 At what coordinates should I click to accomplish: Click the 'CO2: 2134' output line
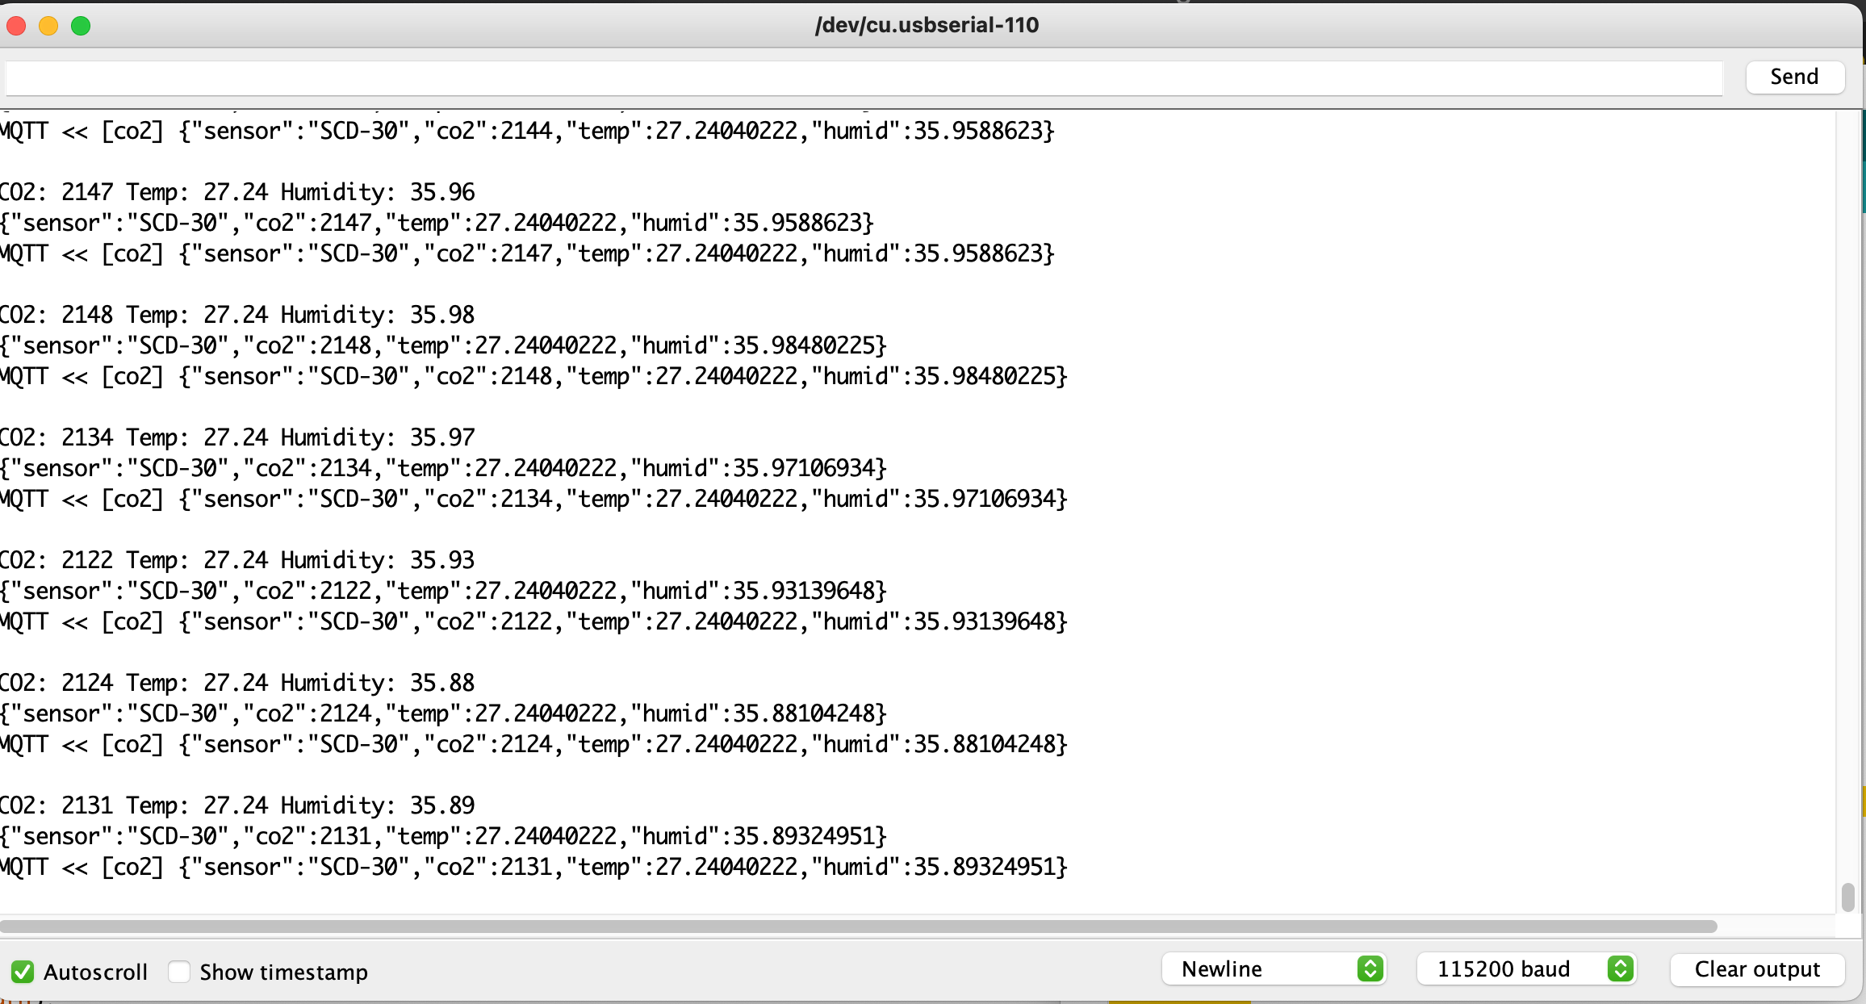[x=237, y=437]
